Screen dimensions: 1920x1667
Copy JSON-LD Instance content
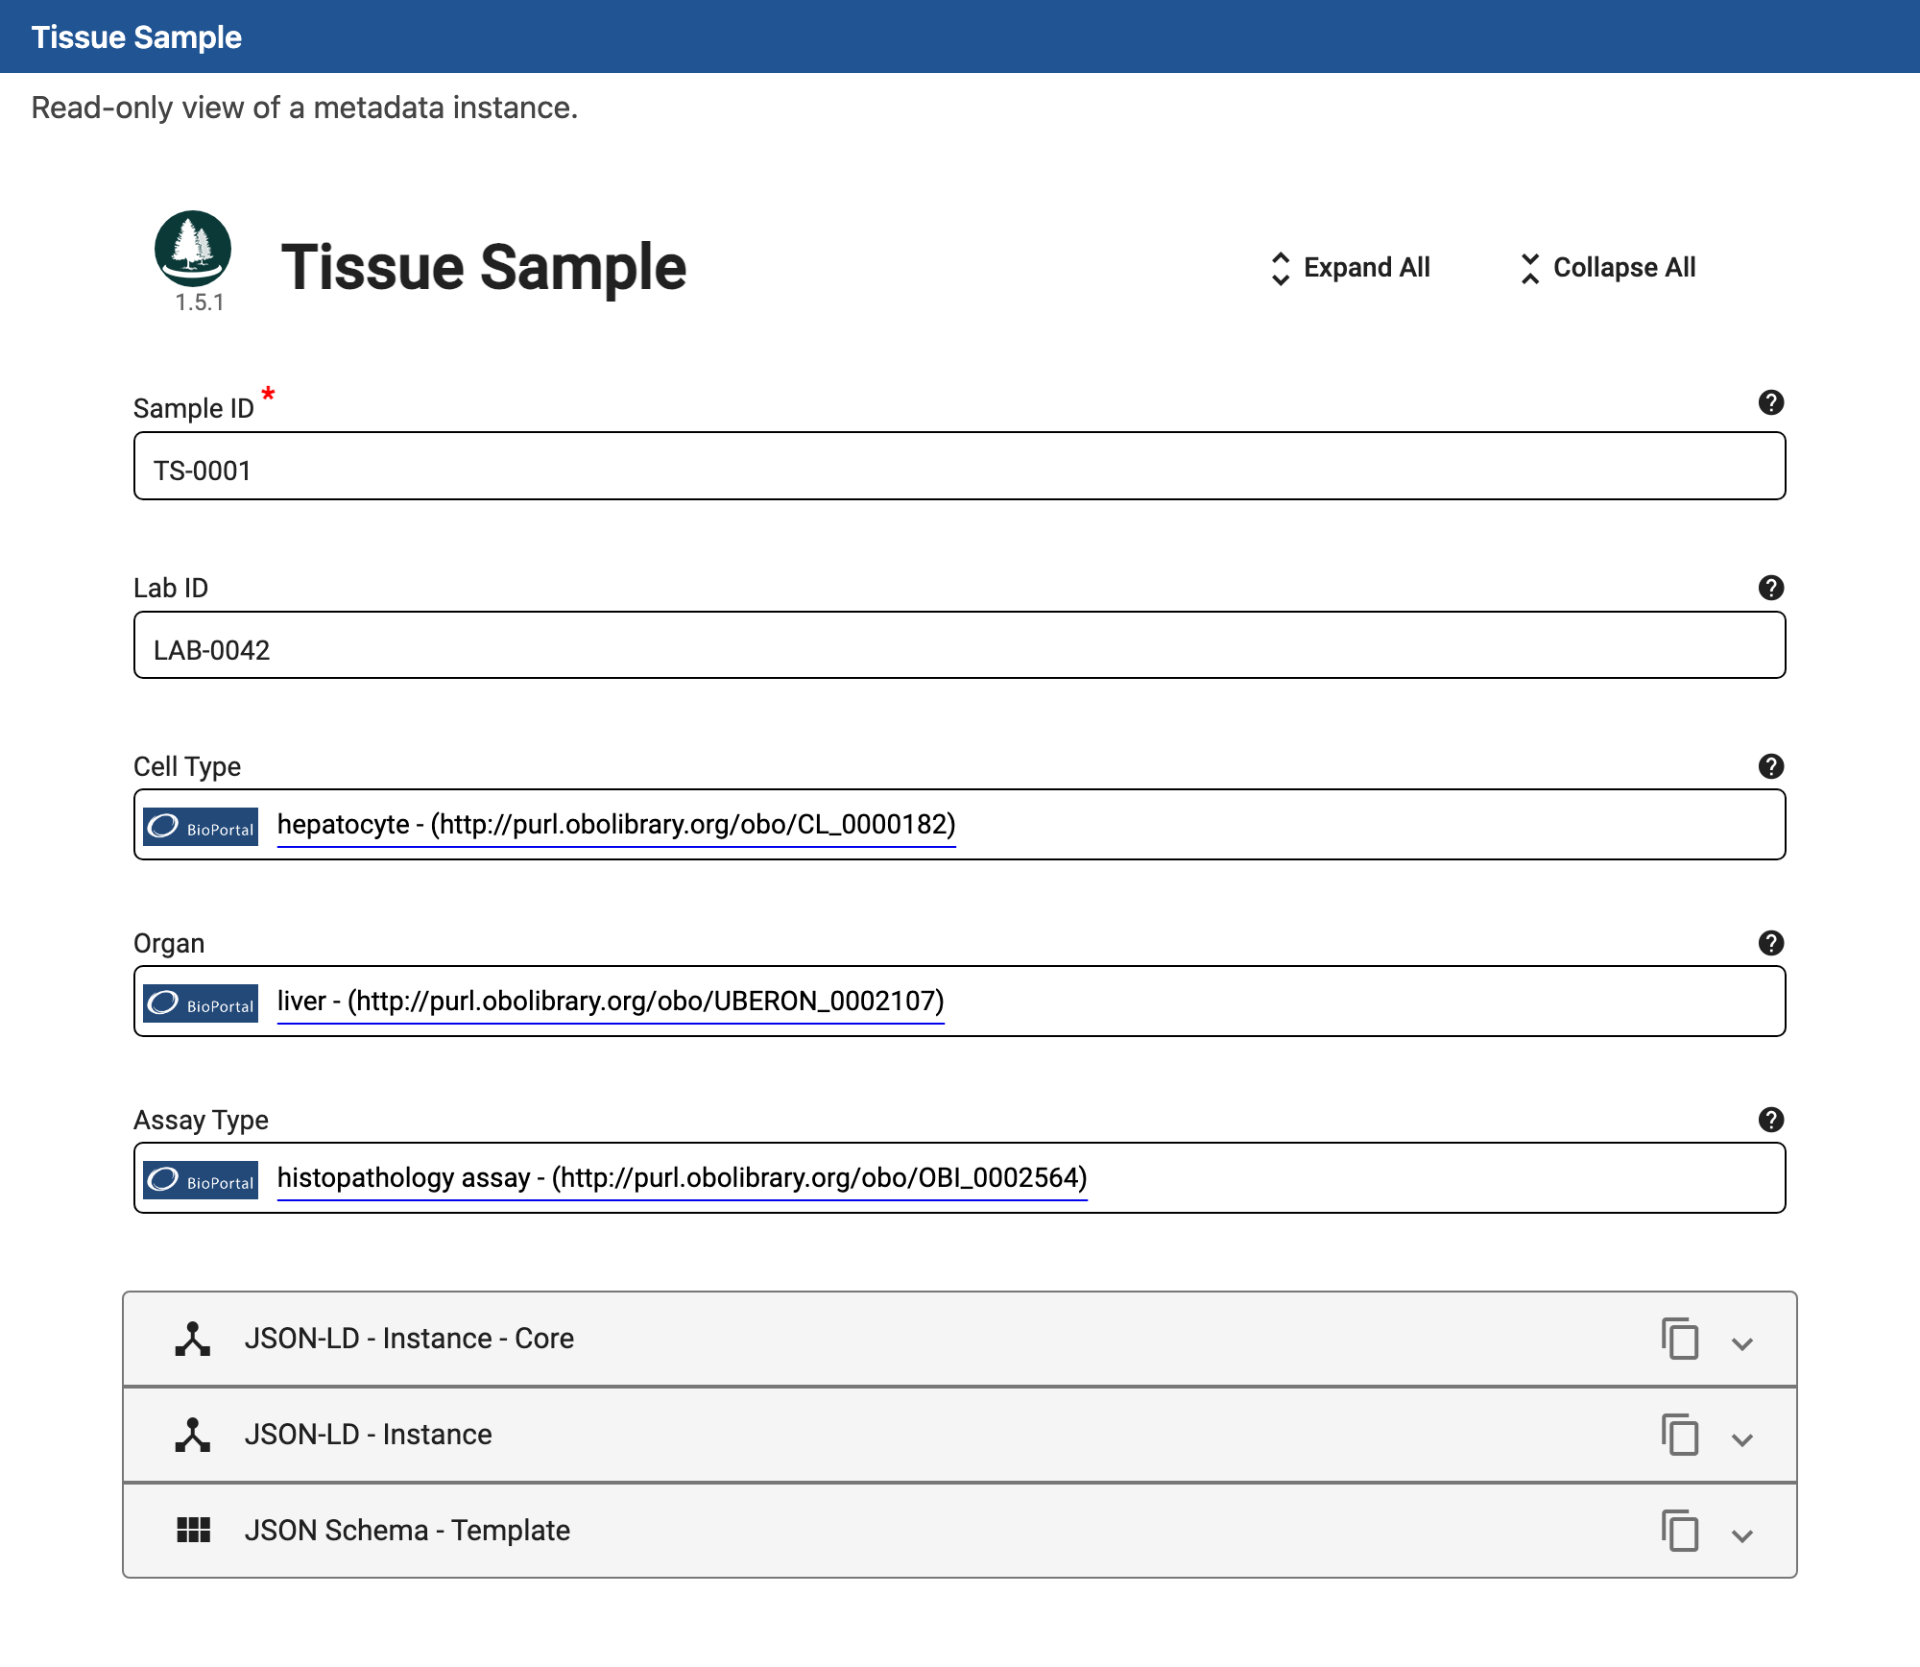tap(1680, 1435)
